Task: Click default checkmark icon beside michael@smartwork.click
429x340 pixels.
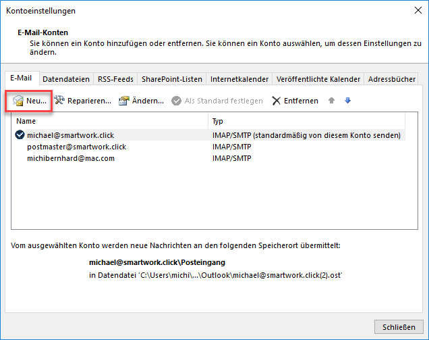Action: point(20,135)
